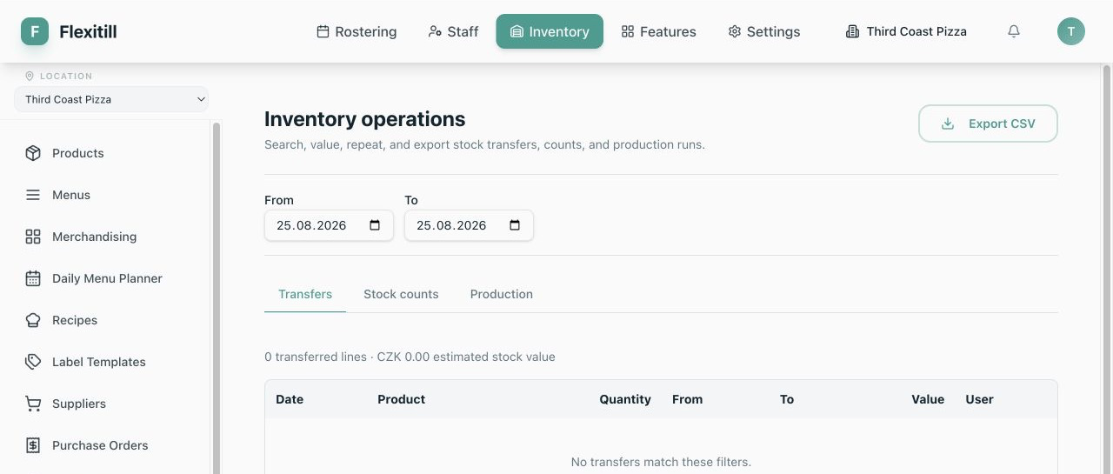1113x474 pixels.
Task: Click the Value column header
Action: pos(928,399)
